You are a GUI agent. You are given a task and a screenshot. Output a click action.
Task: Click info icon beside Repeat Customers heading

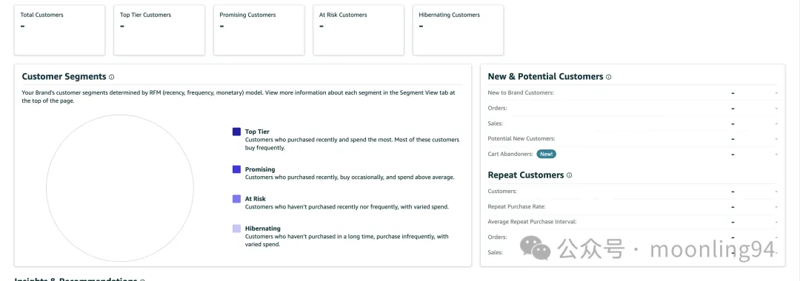tap(569, 175)
